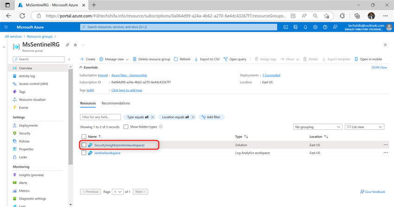Screen dimensions: 394x207
Task: Open Access control (IAM)
Action: pos(33,84)
